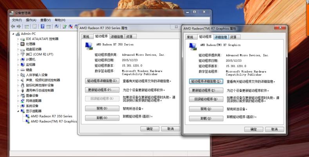
Task: Expand the 监视器 node
Action: click(x=18, y=65)
